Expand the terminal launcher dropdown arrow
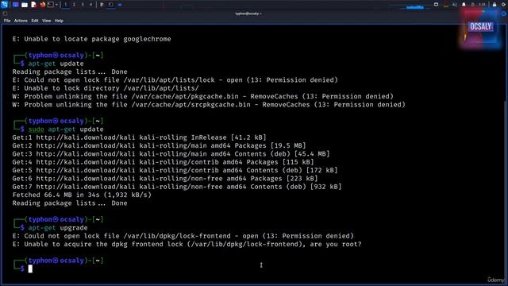The image size is (508, 286). point(56,5)
